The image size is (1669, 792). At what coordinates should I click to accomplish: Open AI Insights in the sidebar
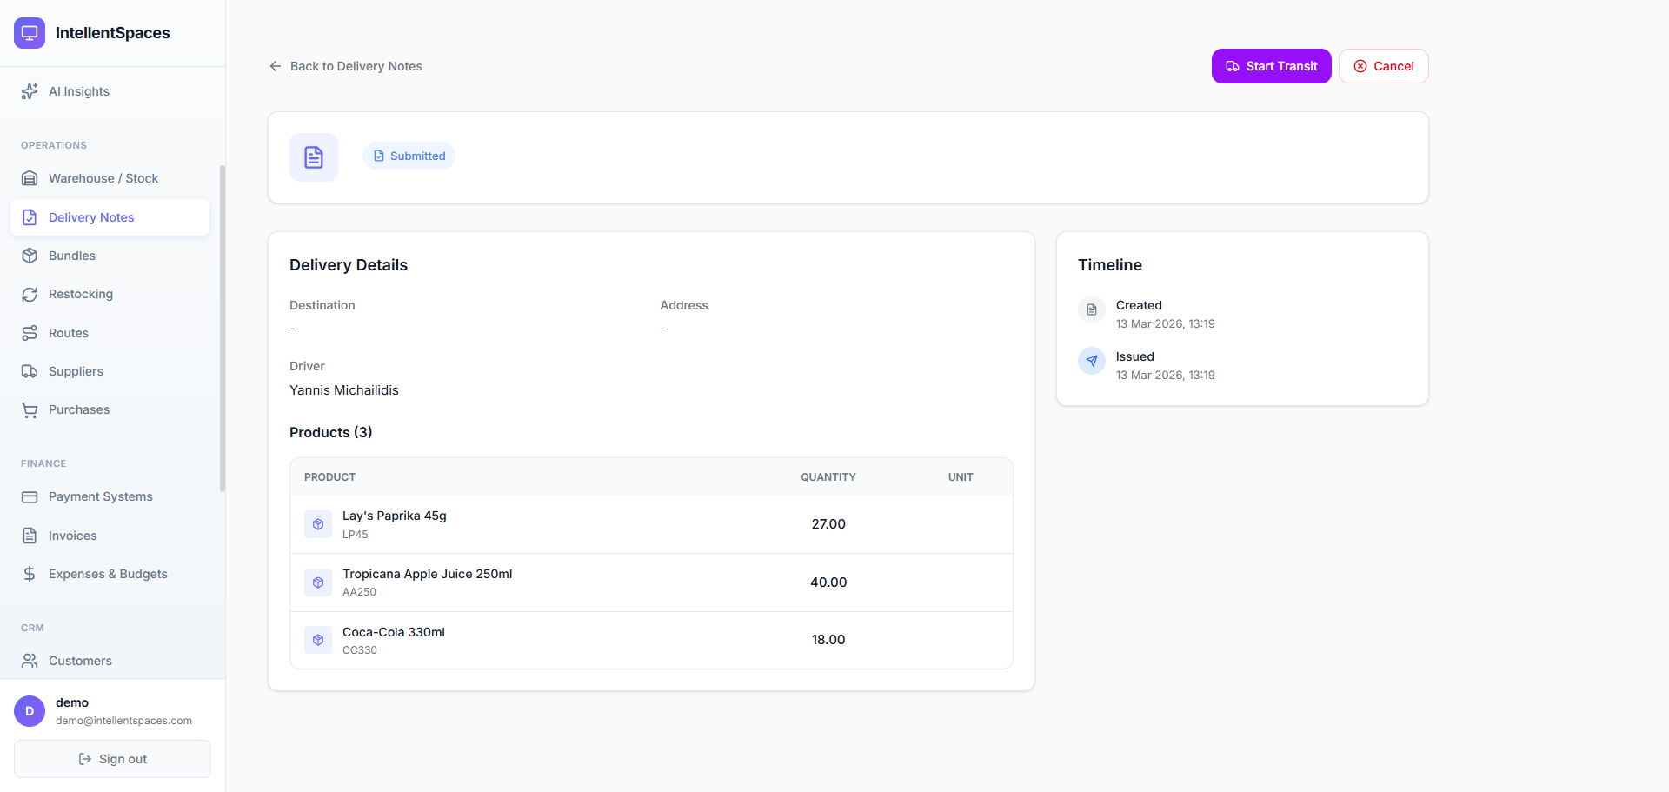(110, 91)
